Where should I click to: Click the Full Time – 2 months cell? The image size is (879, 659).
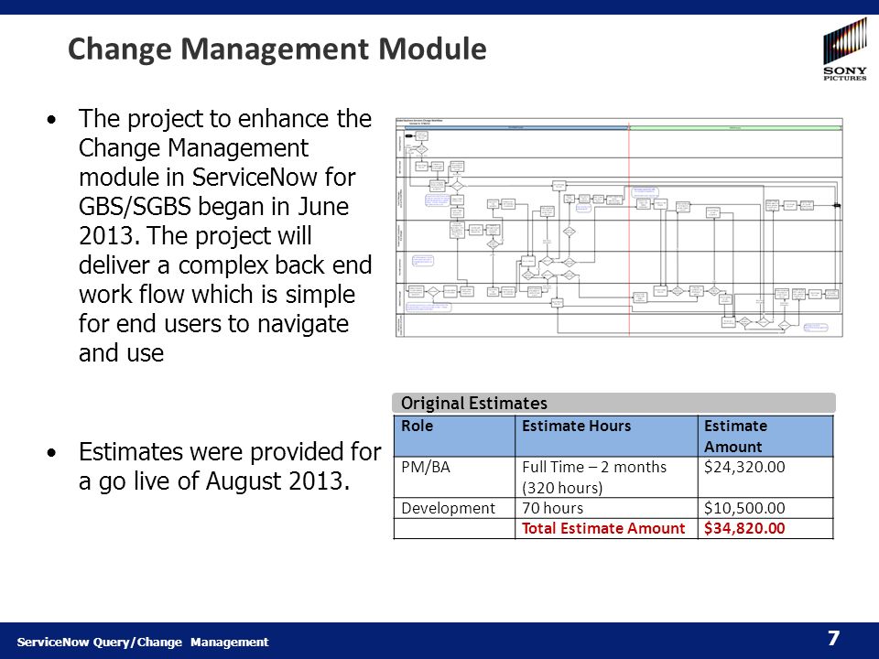pos(606,478)
